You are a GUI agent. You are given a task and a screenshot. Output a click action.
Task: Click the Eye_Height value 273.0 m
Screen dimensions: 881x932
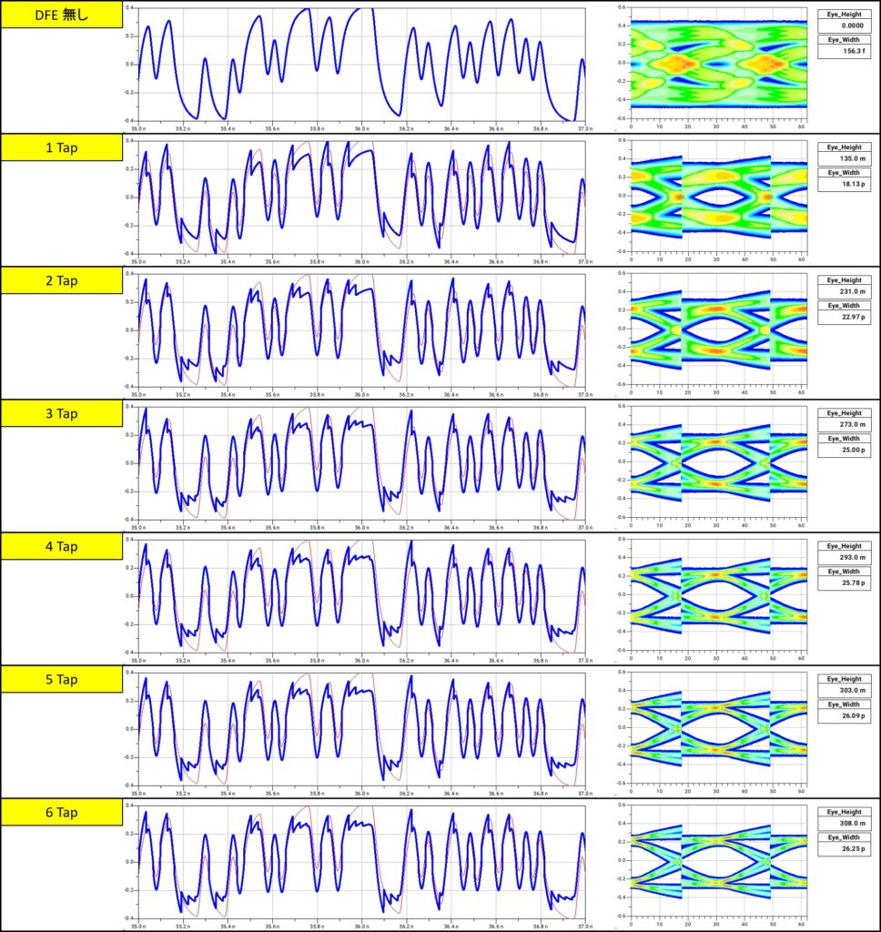845,424
